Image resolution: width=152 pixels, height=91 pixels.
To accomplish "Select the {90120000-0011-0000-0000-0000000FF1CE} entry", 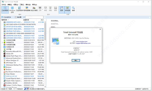I will 23,33.
